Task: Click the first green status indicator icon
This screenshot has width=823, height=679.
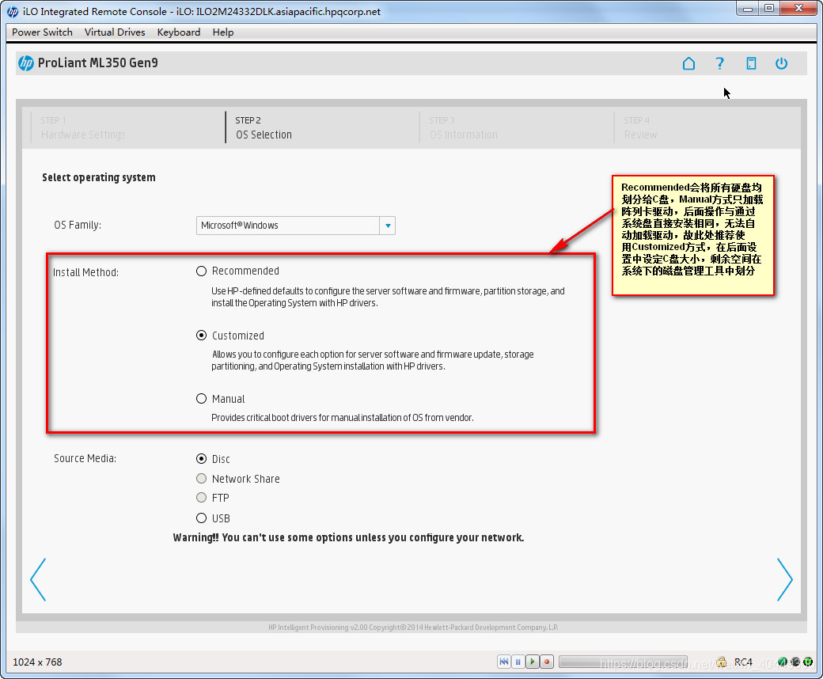Action: (783, 662)
